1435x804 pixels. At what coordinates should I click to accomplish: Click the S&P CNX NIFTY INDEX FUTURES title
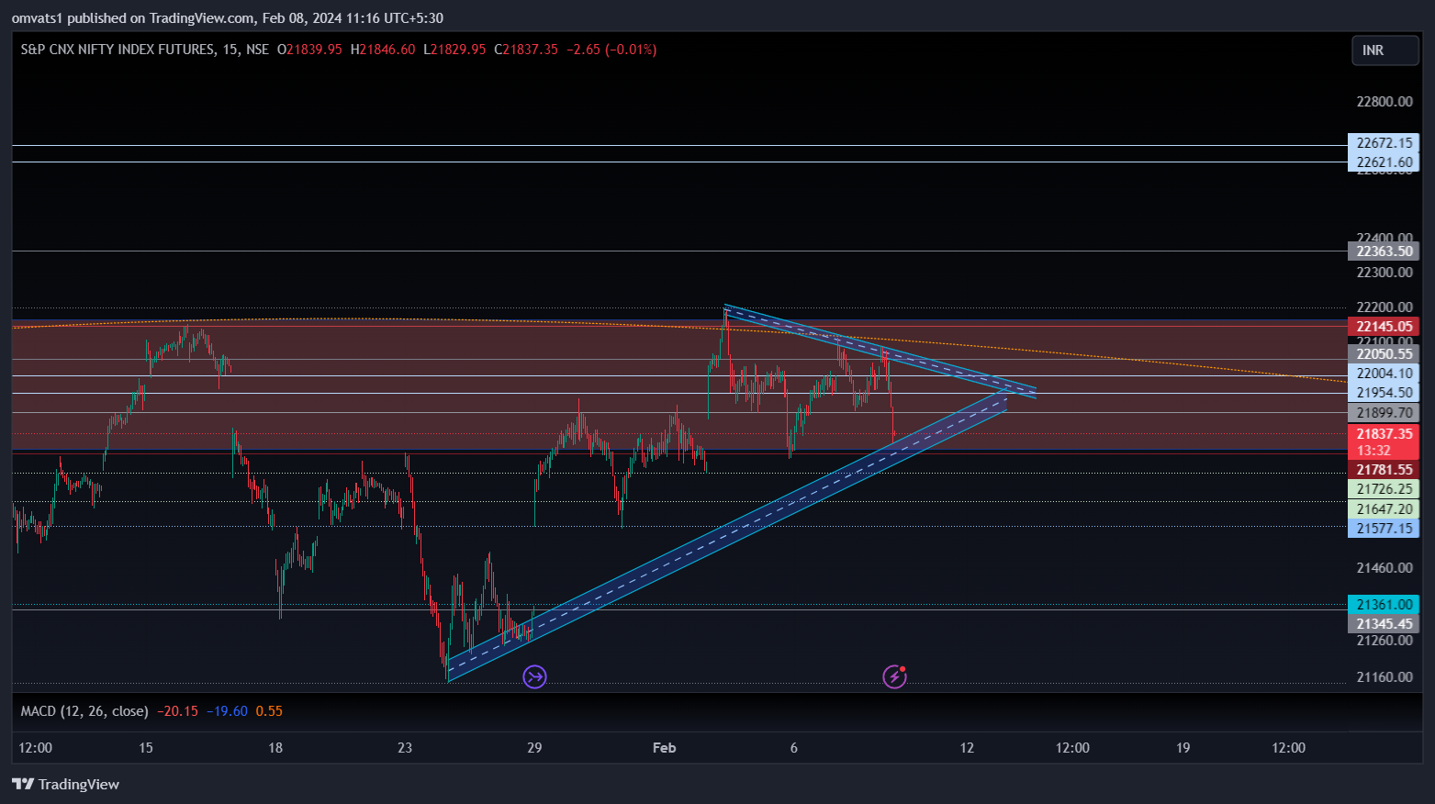[118, 50]
